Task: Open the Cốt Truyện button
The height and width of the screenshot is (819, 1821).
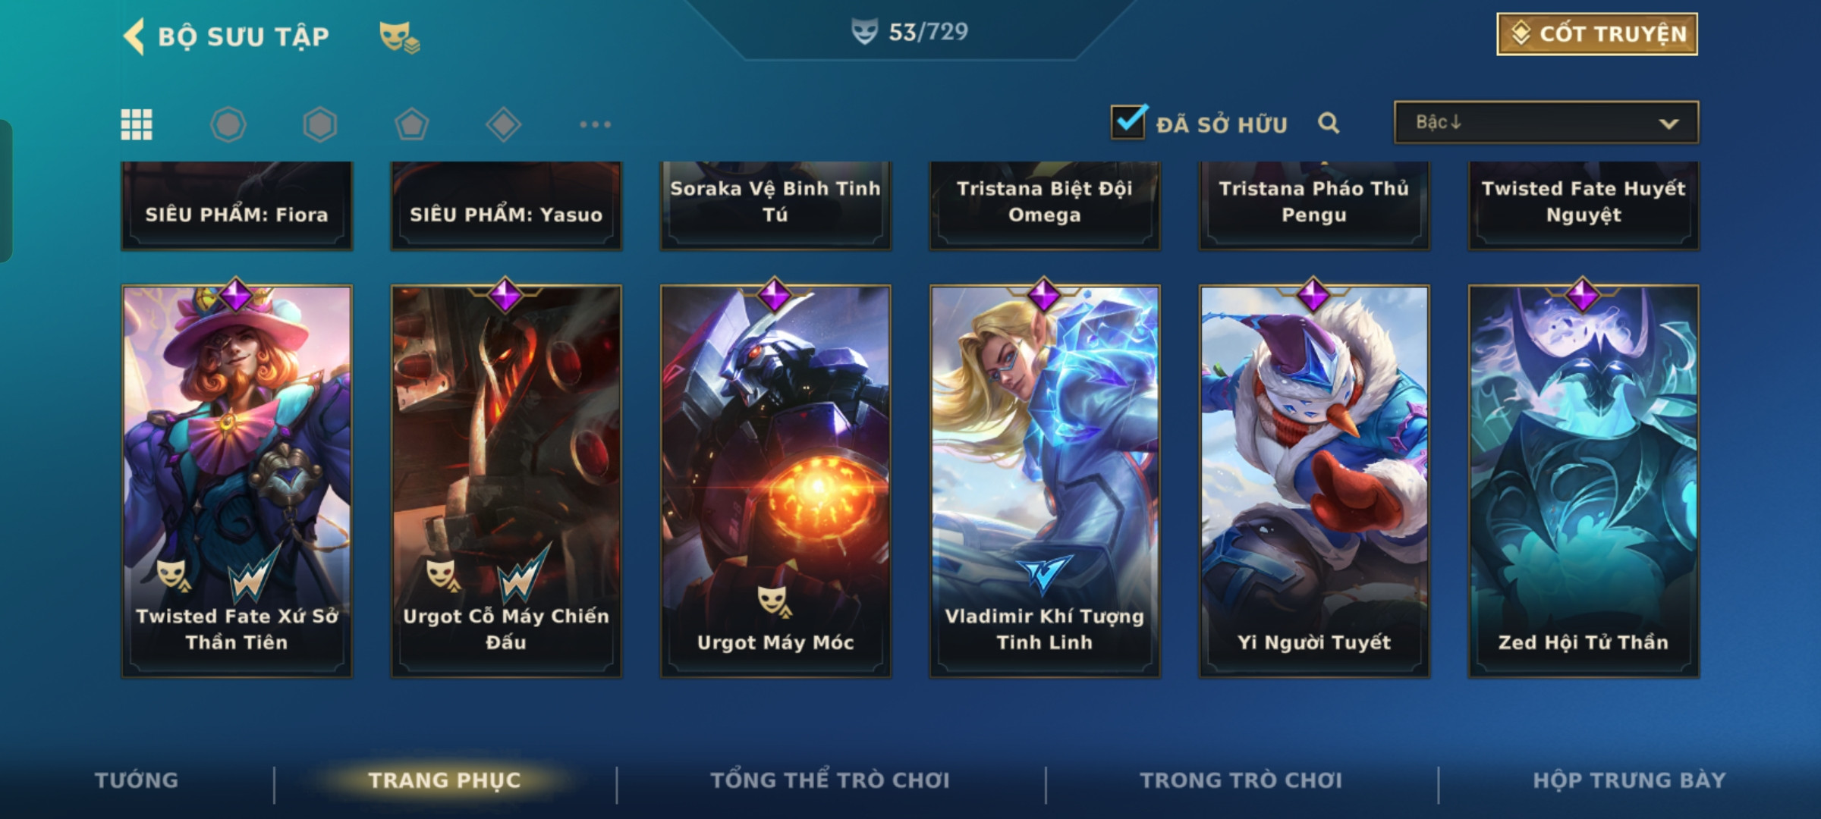Action: [1597, 34]
